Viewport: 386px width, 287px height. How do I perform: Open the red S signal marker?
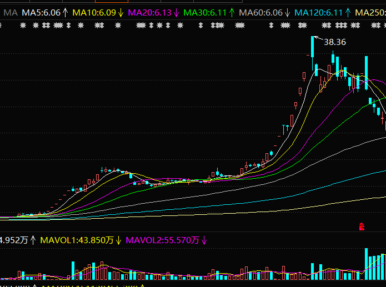pyautogui.click(x=362, y=226)
